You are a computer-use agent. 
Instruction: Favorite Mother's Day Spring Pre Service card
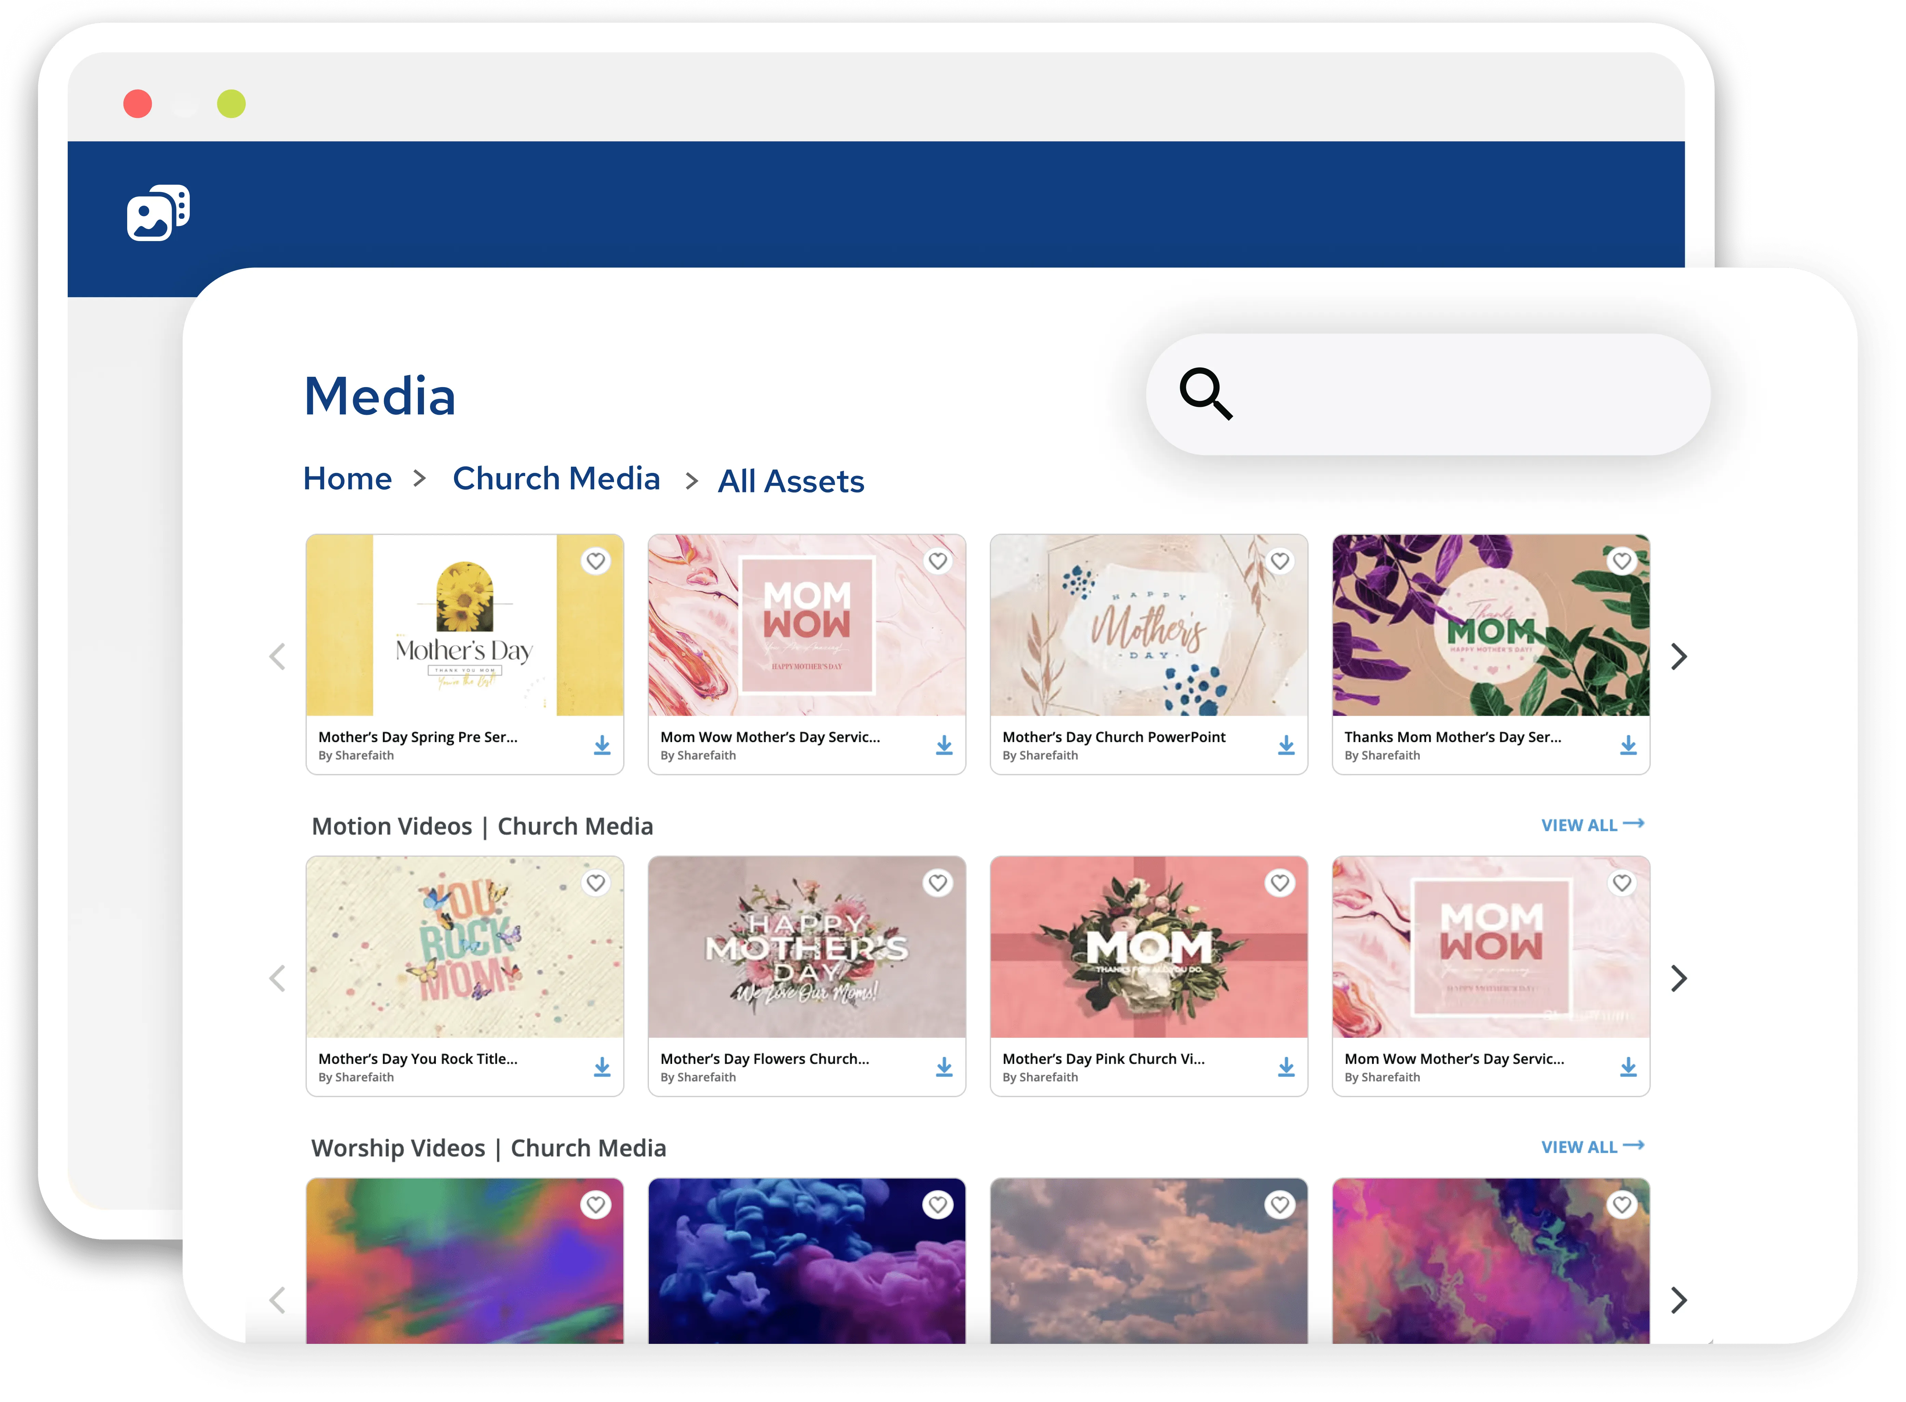596,561
